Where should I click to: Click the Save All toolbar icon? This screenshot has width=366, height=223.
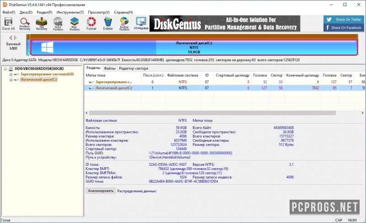8,24
